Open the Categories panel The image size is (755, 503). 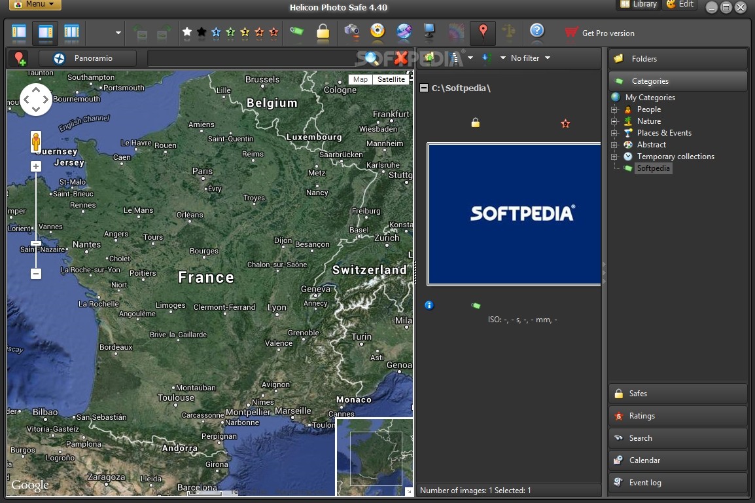(678, 81)
